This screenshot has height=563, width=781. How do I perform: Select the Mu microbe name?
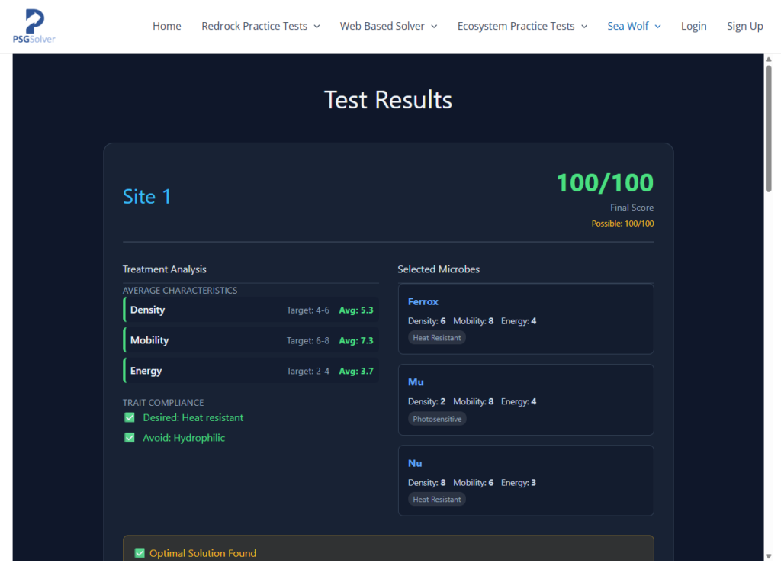[416, 382]
